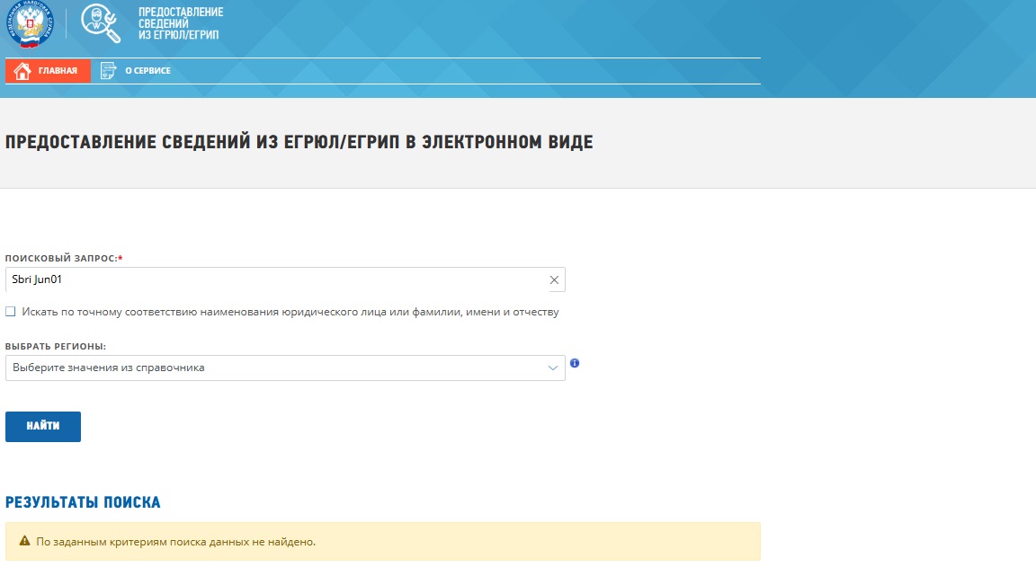Enable the exact name match checkbox

pos(10,311)
